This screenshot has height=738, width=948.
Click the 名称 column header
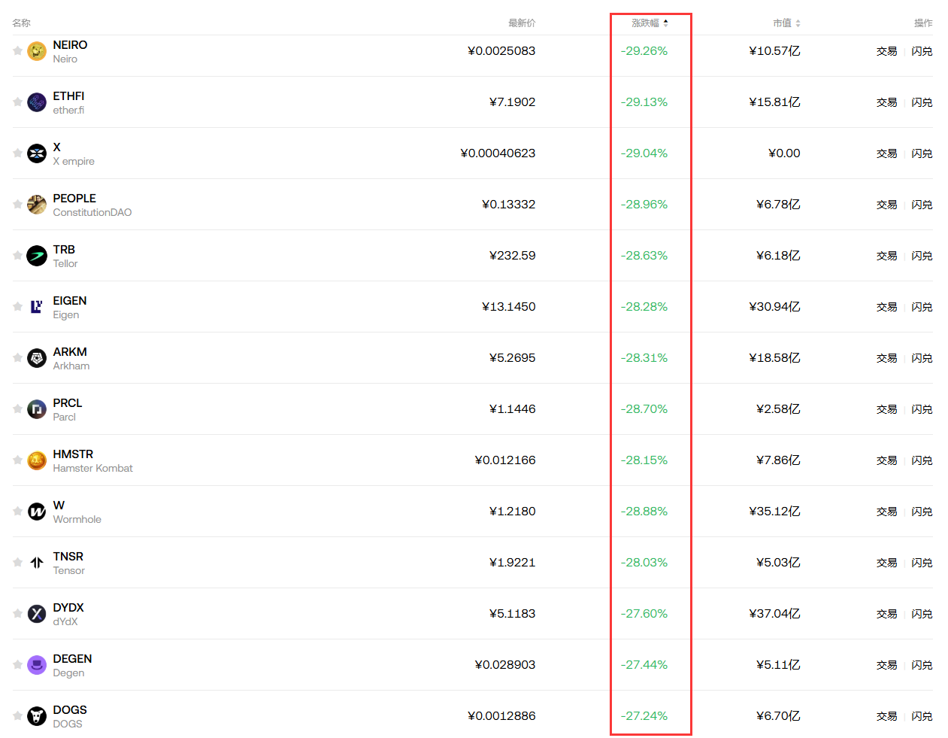pyautogui.click(x=21, y=23)
